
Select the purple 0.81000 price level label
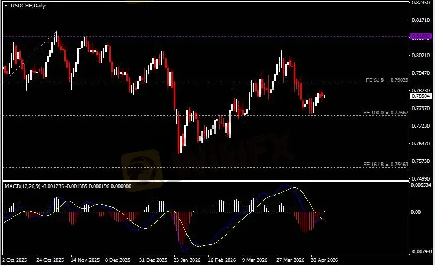tap(421, 36)
